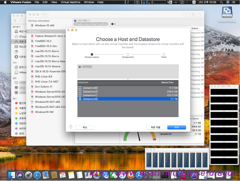Image resolution: width=240 pixels, height=181 pixels.
Task: Click the [datastore6] drive icon
Action: point(80,88)
